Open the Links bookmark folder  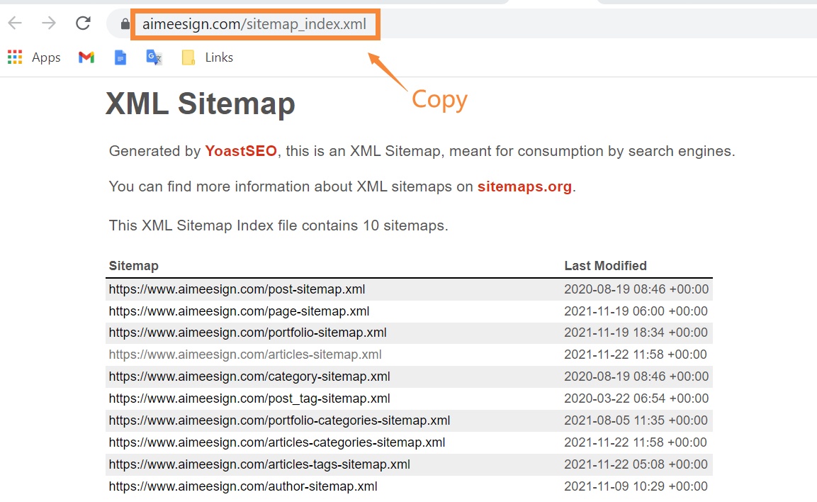tap(208, 57)
